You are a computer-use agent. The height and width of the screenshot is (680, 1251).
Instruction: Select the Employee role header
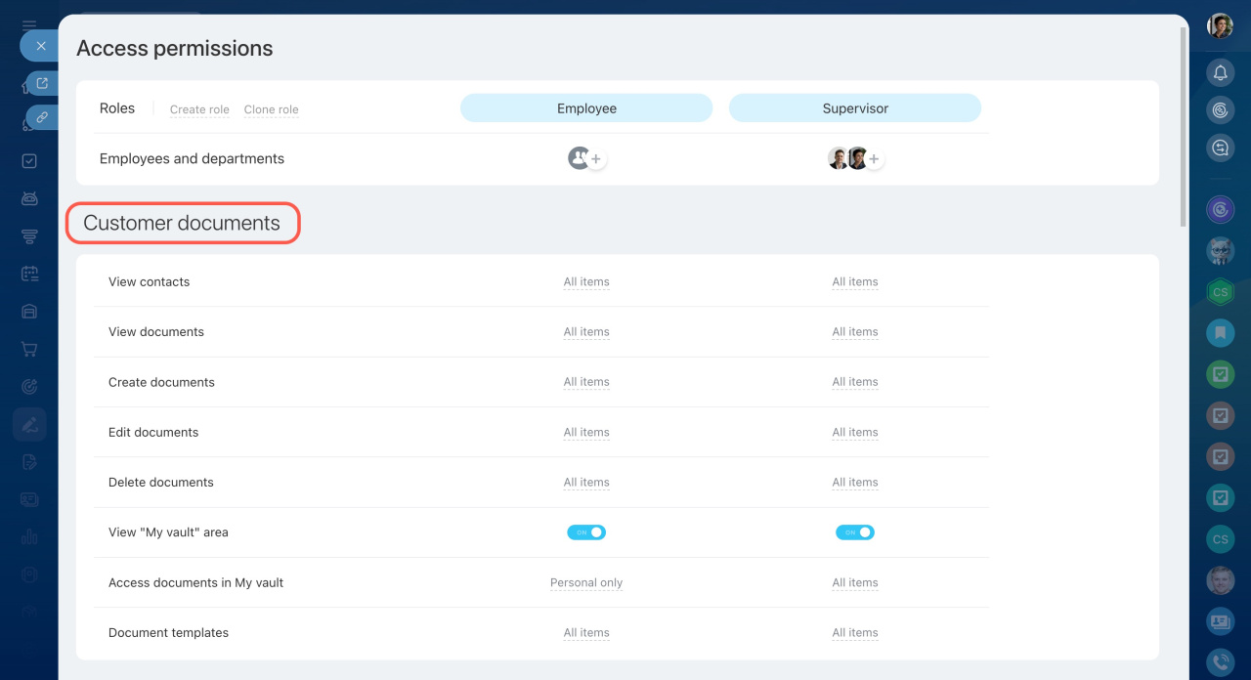pyautogui.click(x=586, y=108)
